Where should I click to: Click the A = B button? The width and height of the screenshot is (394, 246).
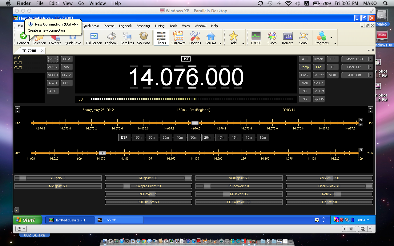tap(53, 83)
